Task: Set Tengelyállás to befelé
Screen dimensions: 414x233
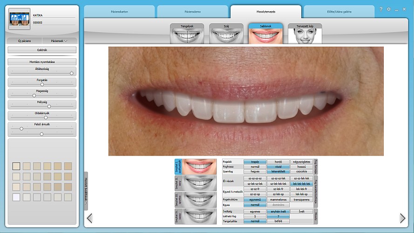Action: pos(278,221)
